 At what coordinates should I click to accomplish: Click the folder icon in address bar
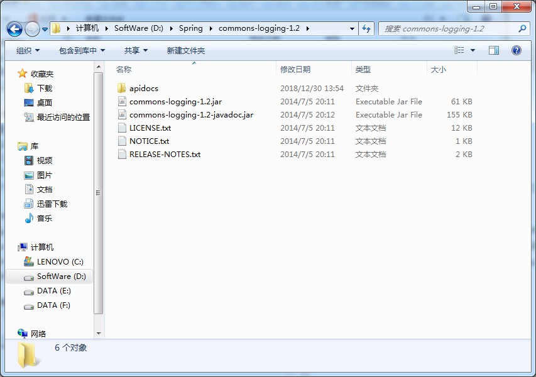point(57,28)
